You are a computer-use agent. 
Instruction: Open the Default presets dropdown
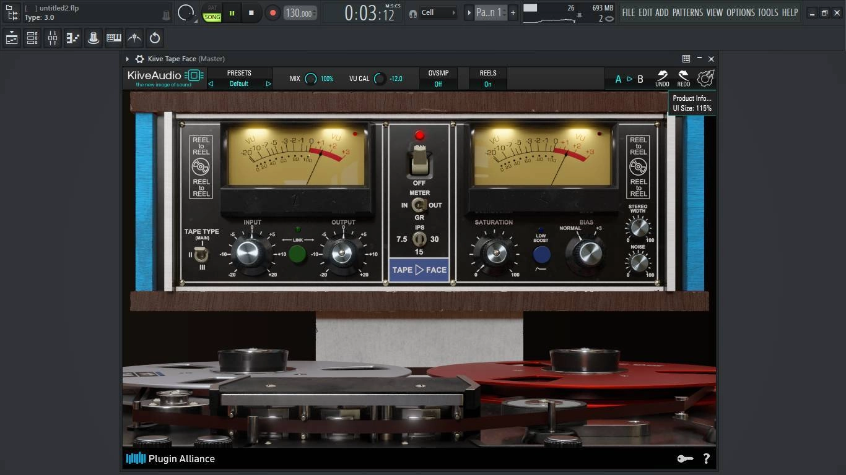239,83
